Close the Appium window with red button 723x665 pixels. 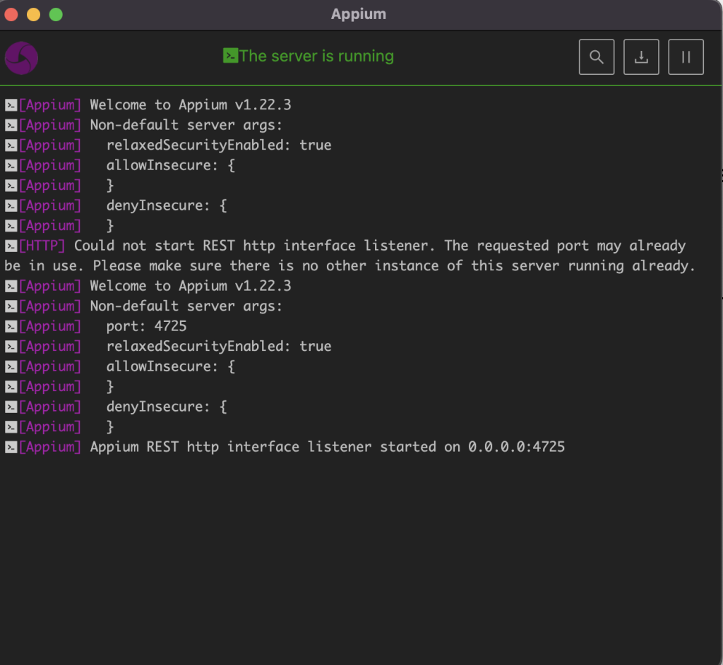[11, 15]
